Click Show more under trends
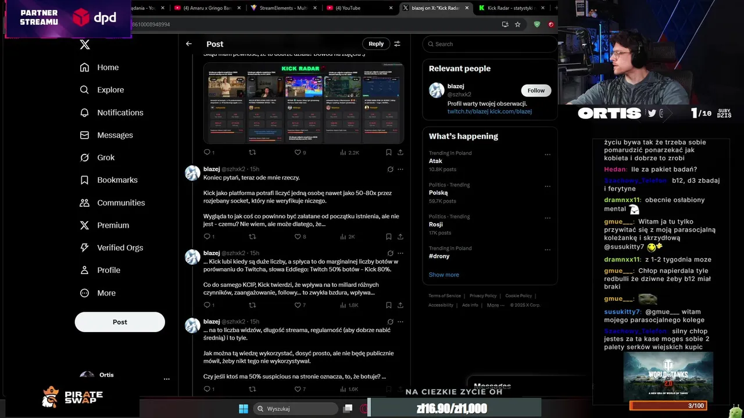The image size is (744, 418). tap(444, 275)
